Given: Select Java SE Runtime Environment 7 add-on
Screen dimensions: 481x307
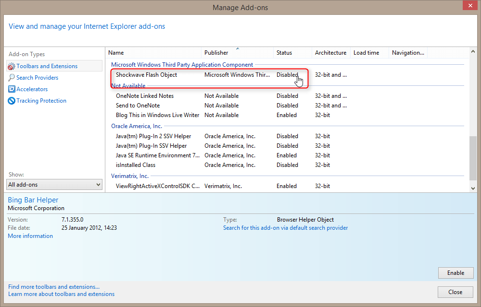Looking at the screenshot, I should tap(158, 155).
